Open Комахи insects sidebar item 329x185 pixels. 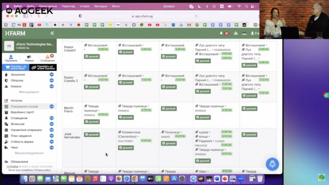tap(16, 86)
